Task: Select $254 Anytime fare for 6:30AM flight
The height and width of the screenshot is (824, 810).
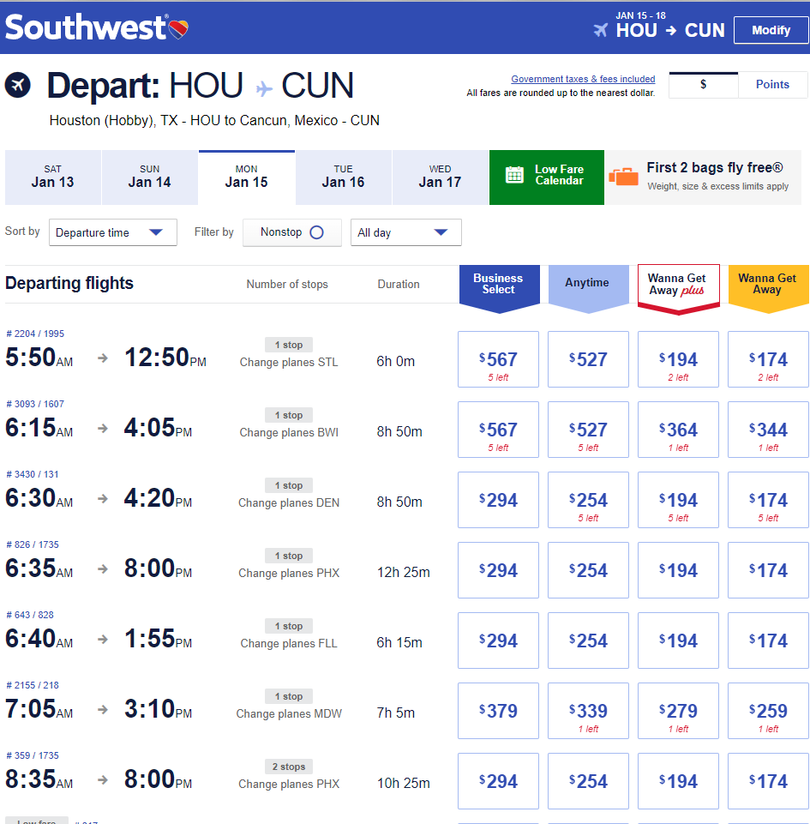Action: click(588, 500)
